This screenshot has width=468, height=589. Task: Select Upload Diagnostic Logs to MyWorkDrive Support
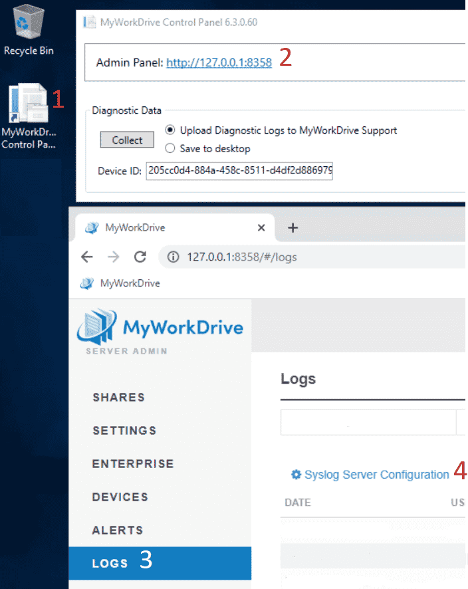tap(170, 130)
